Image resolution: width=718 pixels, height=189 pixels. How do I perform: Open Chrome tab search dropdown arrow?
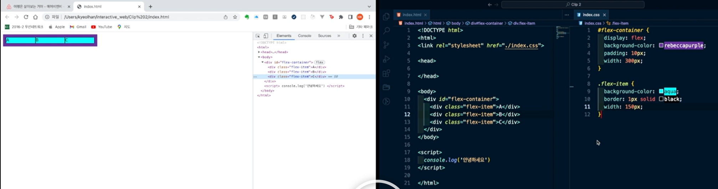click(x=369, y=6)
